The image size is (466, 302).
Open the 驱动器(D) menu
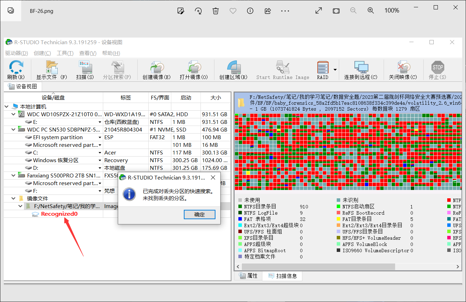[16, 53]
